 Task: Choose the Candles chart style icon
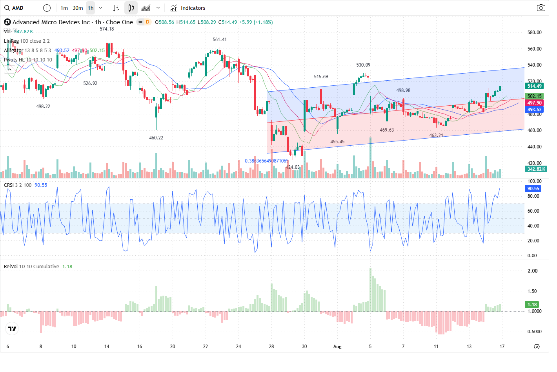coord(131,8)
